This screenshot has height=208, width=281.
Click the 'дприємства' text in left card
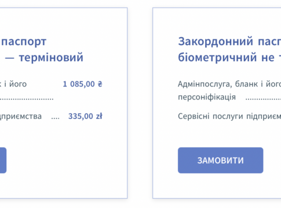click(21, 116)
